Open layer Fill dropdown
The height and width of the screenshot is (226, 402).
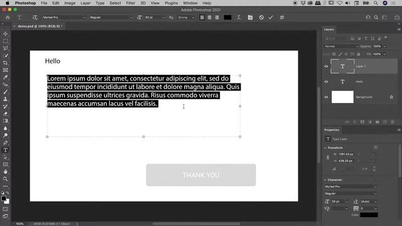point(384,54)
